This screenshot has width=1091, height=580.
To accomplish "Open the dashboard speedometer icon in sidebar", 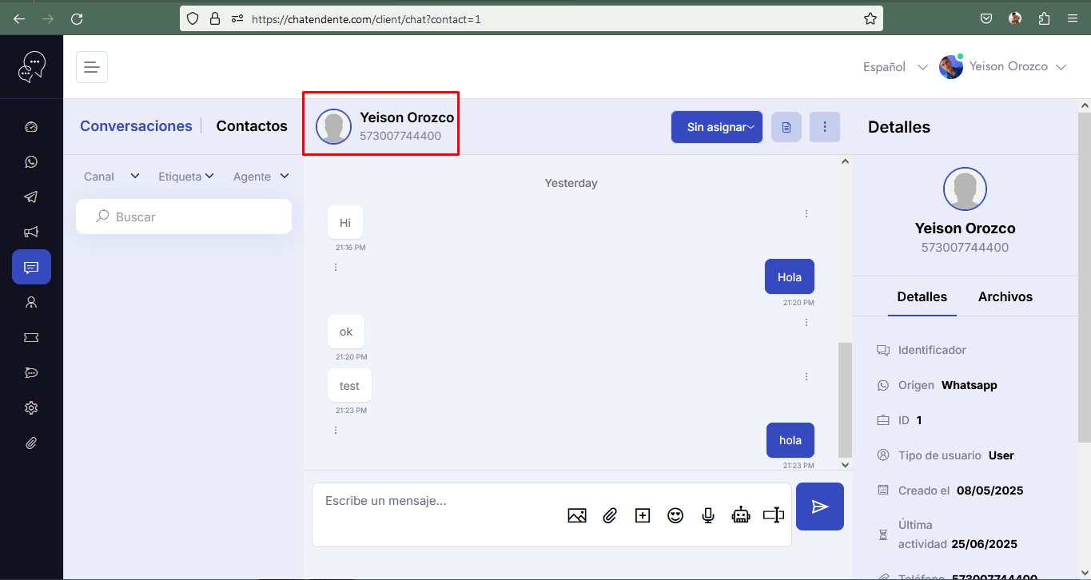I will (x=31, y=127).
